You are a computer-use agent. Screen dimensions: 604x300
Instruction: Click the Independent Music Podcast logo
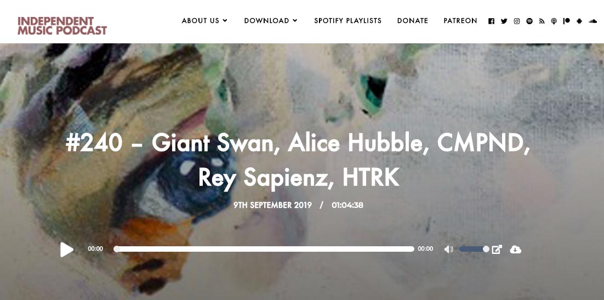coord(62,25)
